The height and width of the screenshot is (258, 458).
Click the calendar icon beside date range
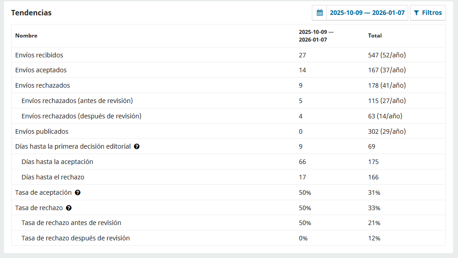pyautogui.click(x=320, y=13)
